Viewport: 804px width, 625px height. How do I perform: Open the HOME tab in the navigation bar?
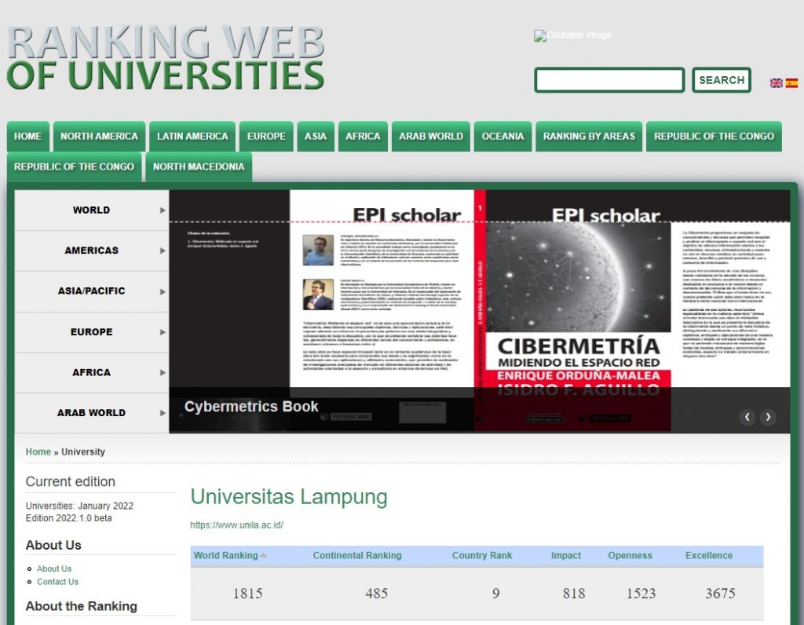(27, 137)
